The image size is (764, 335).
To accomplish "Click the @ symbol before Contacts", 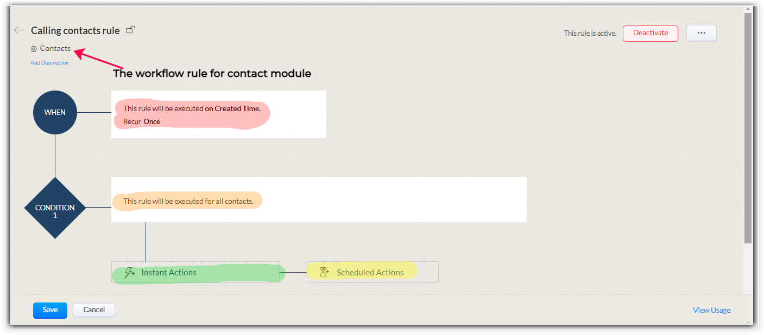I will pos(34,49).
